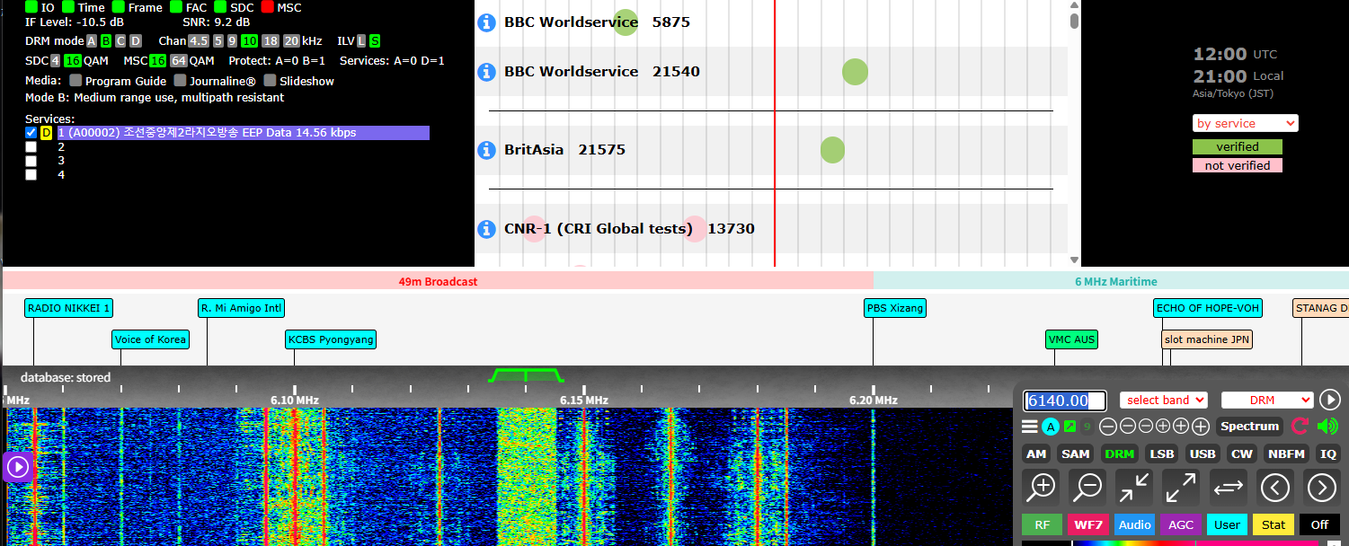Click the green speaker mute icon

[1327, 427]
